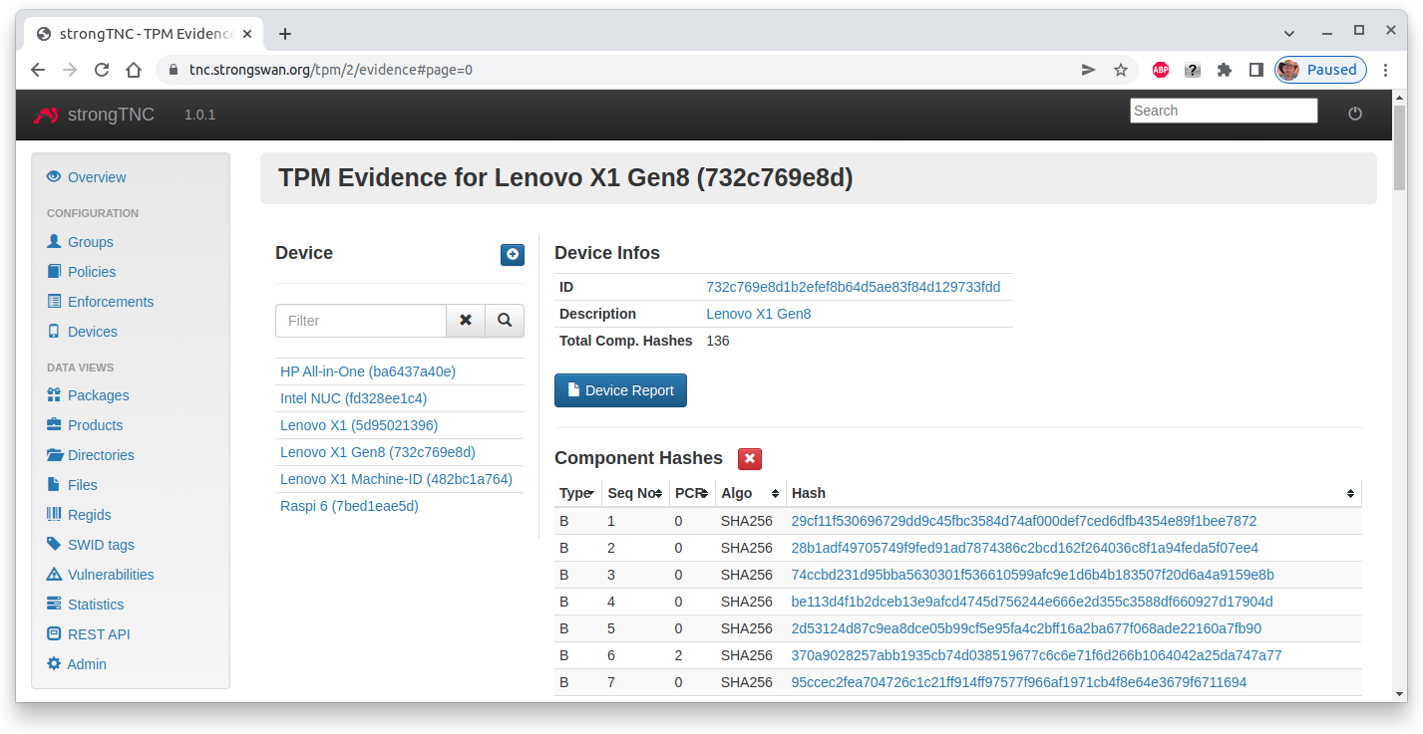Toggle the browser side panel icon
Viewport: 1423px width, 734px height.
pos(1256,70)
